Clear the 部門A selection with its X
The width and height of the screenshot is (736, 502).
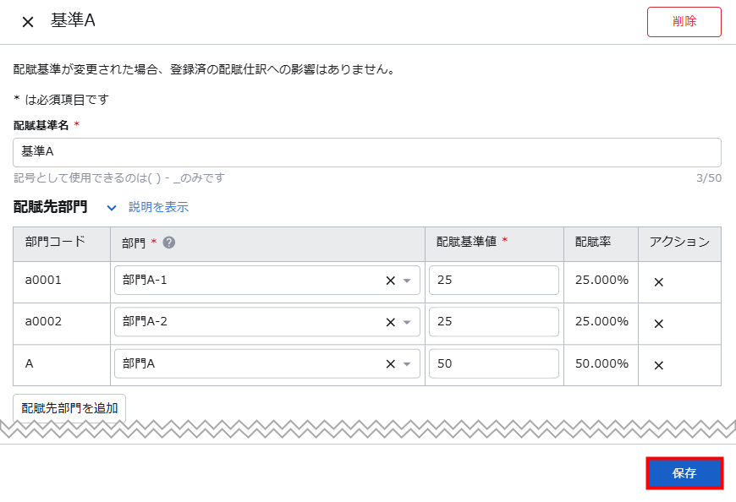coord(390,364)
